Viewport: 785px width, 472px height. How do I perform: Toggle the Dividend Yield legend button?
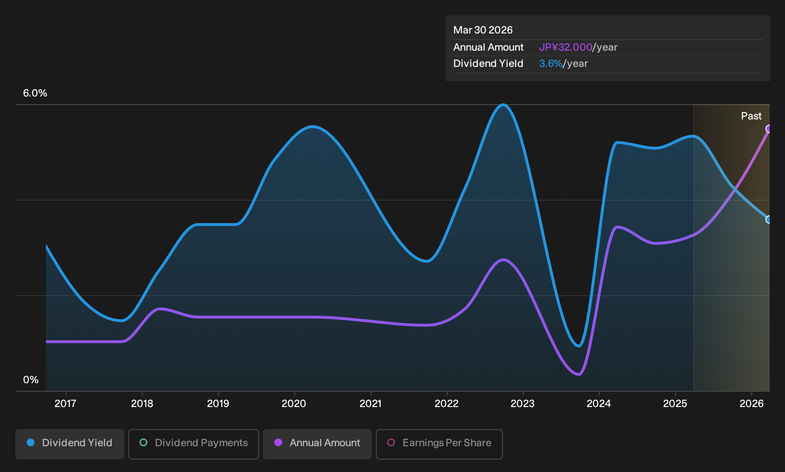pos(70,444)
